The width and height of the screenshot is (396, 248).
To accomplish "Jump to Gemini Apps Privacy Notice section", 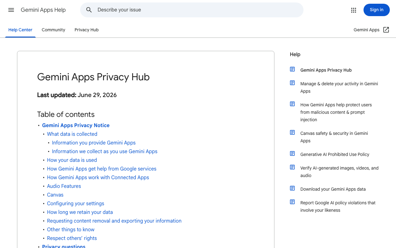I will pyautogui.click(x=76, y=125).
